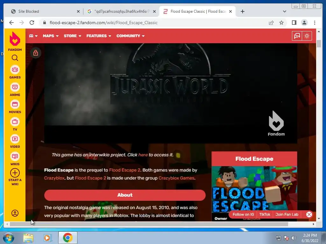Open media player from taskbar
Screen dimensions: 326x244
(x=48, y=238)
